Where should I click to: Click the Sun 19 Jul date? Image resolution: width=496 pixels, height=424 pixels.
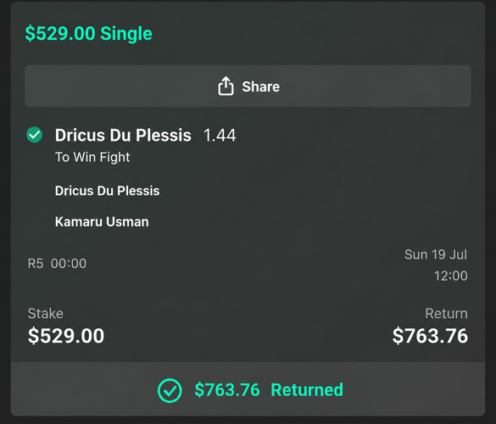436,254
